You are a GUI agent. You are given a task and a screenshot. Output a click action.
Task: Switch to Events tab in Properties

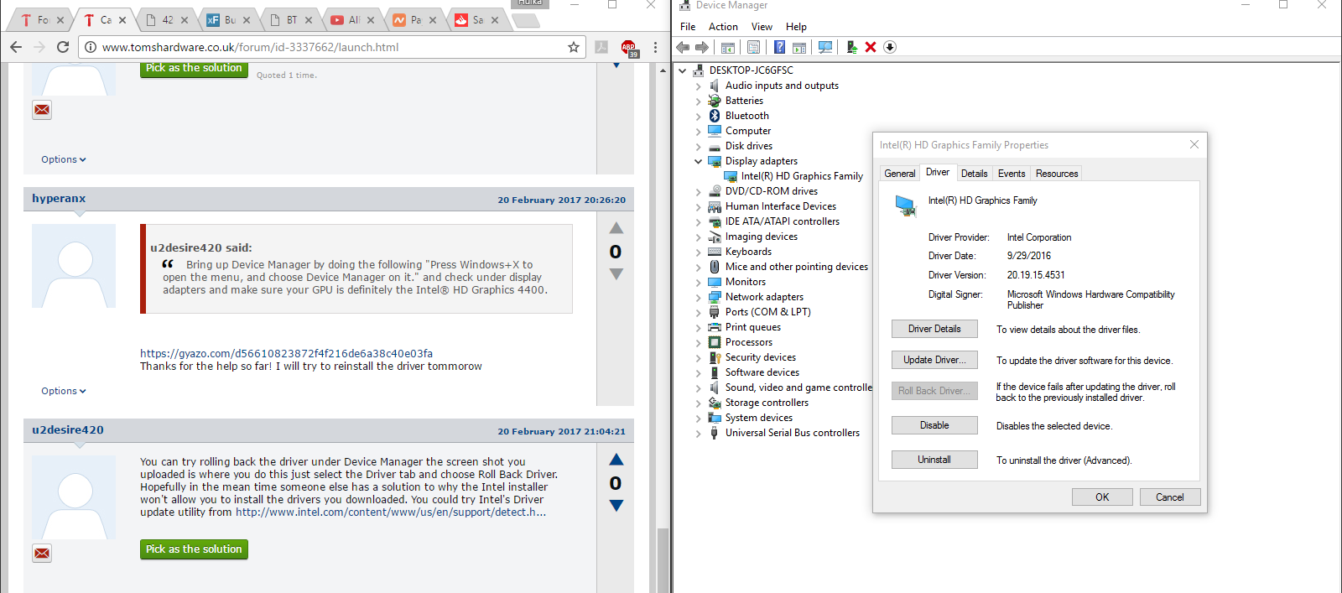1012,174
